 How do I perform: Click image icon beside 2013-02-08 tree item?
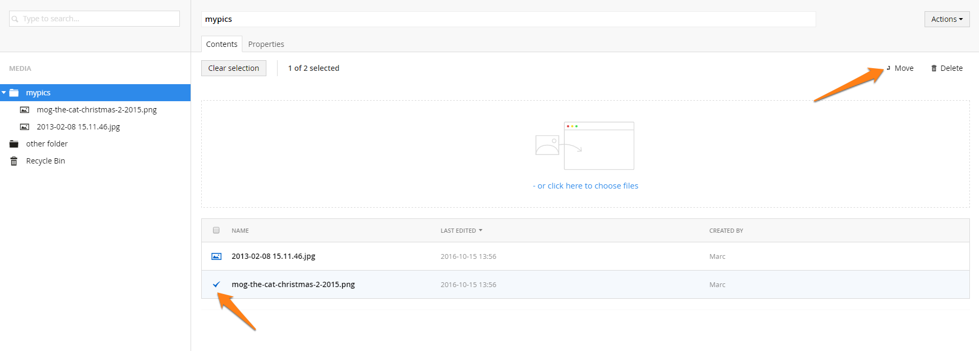click(25, 127)
